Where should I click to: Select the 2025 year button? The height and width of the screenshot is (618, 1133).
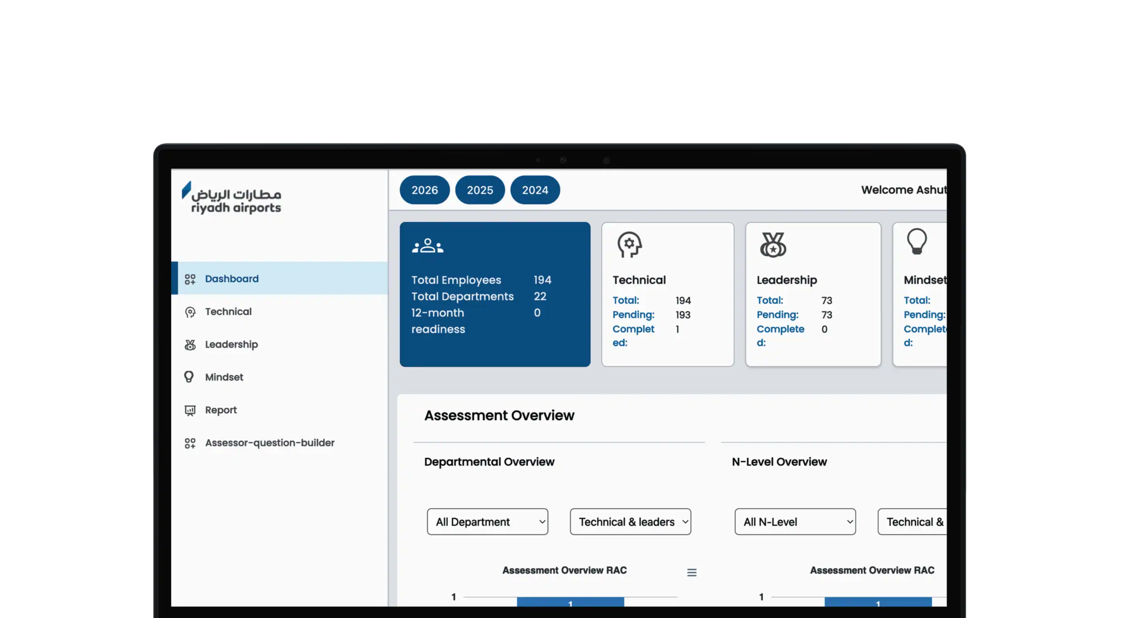[x=480, y=190]
